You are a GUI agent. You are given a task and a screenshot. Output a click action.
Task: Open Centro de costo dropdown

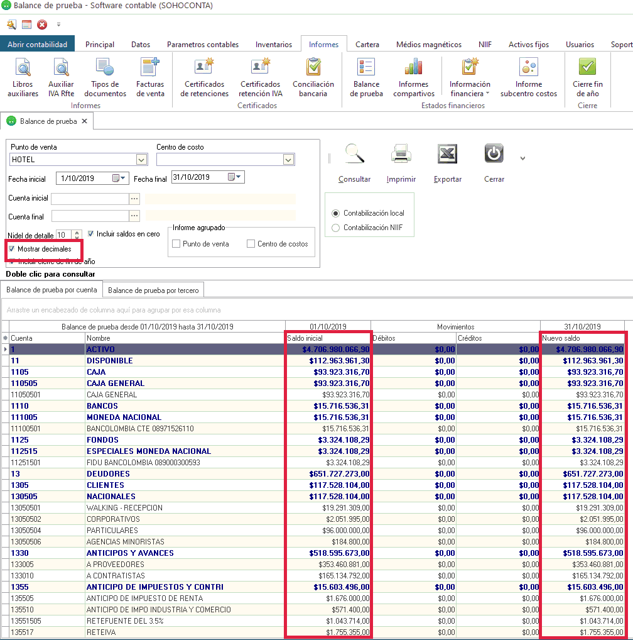click(x=288, y=160)
